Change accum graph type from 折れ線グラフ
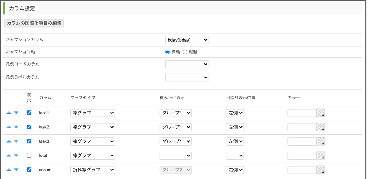370x179 pixels. (92, 170)
